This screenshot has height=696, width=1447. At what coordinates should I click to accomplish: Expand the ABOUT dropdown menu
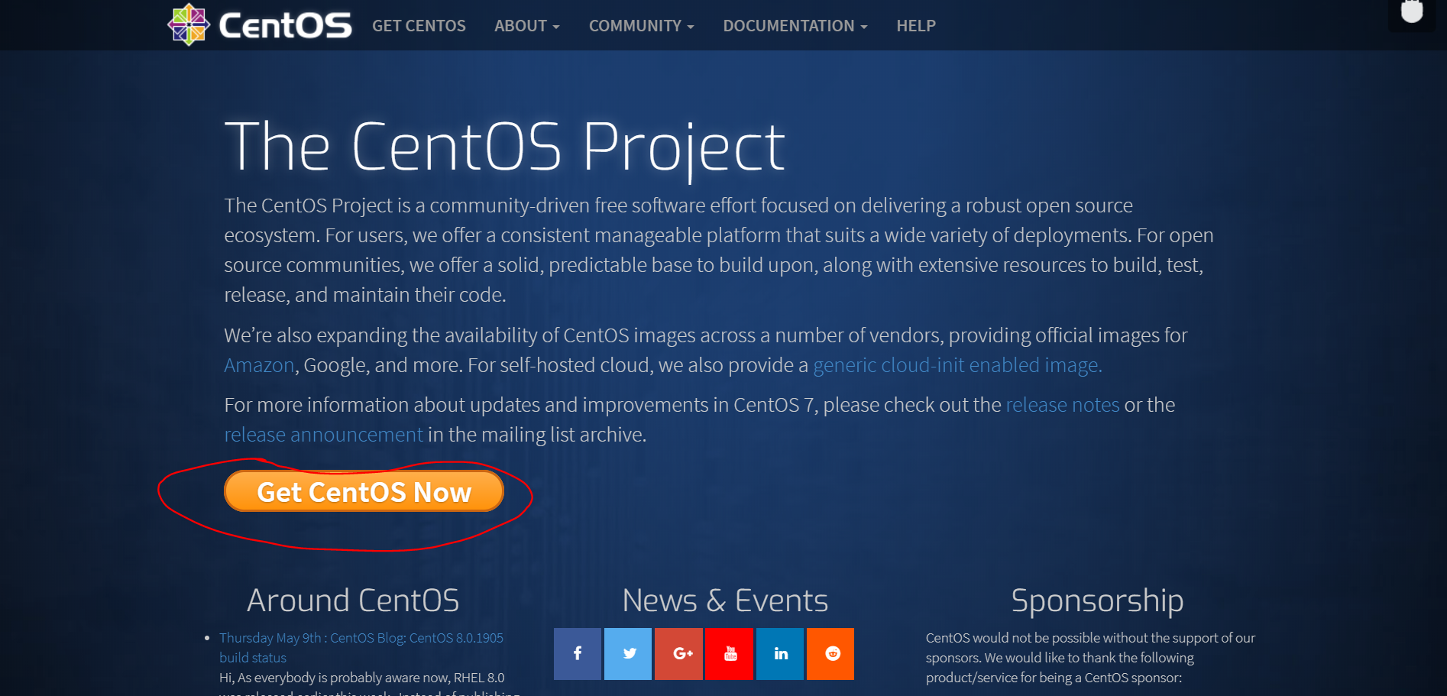[526, 25]
